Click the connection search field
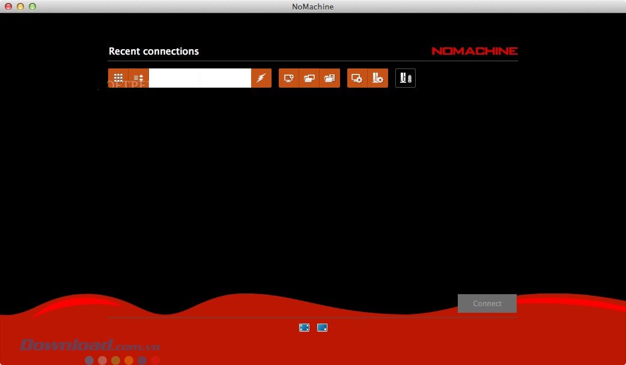 point(199,78)
